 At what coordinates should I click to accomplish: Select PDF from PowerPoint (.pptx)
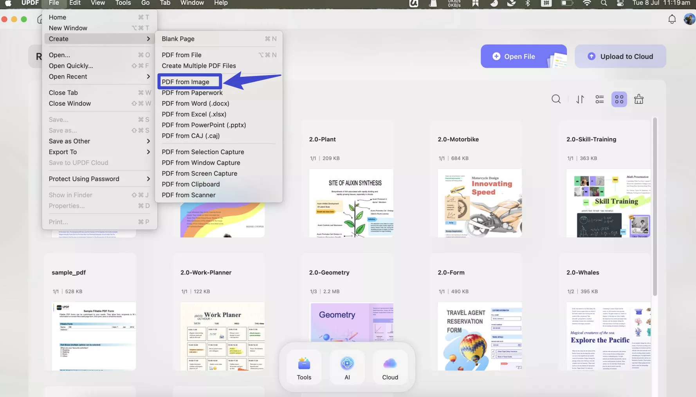[219, 125]
